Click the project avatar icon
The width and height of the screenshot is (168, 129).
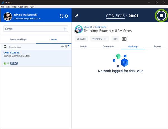click(x=79, y=29)
